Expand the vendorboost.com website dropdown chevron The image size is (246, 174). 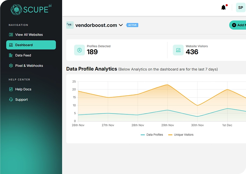121,25
